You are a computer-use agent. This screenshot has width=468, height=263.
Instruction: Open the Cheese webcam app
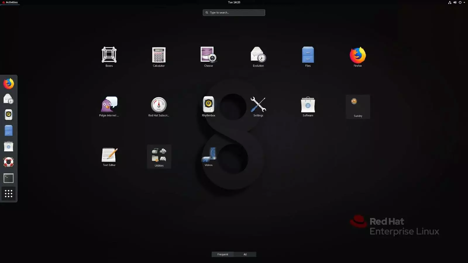pos(209,57)
